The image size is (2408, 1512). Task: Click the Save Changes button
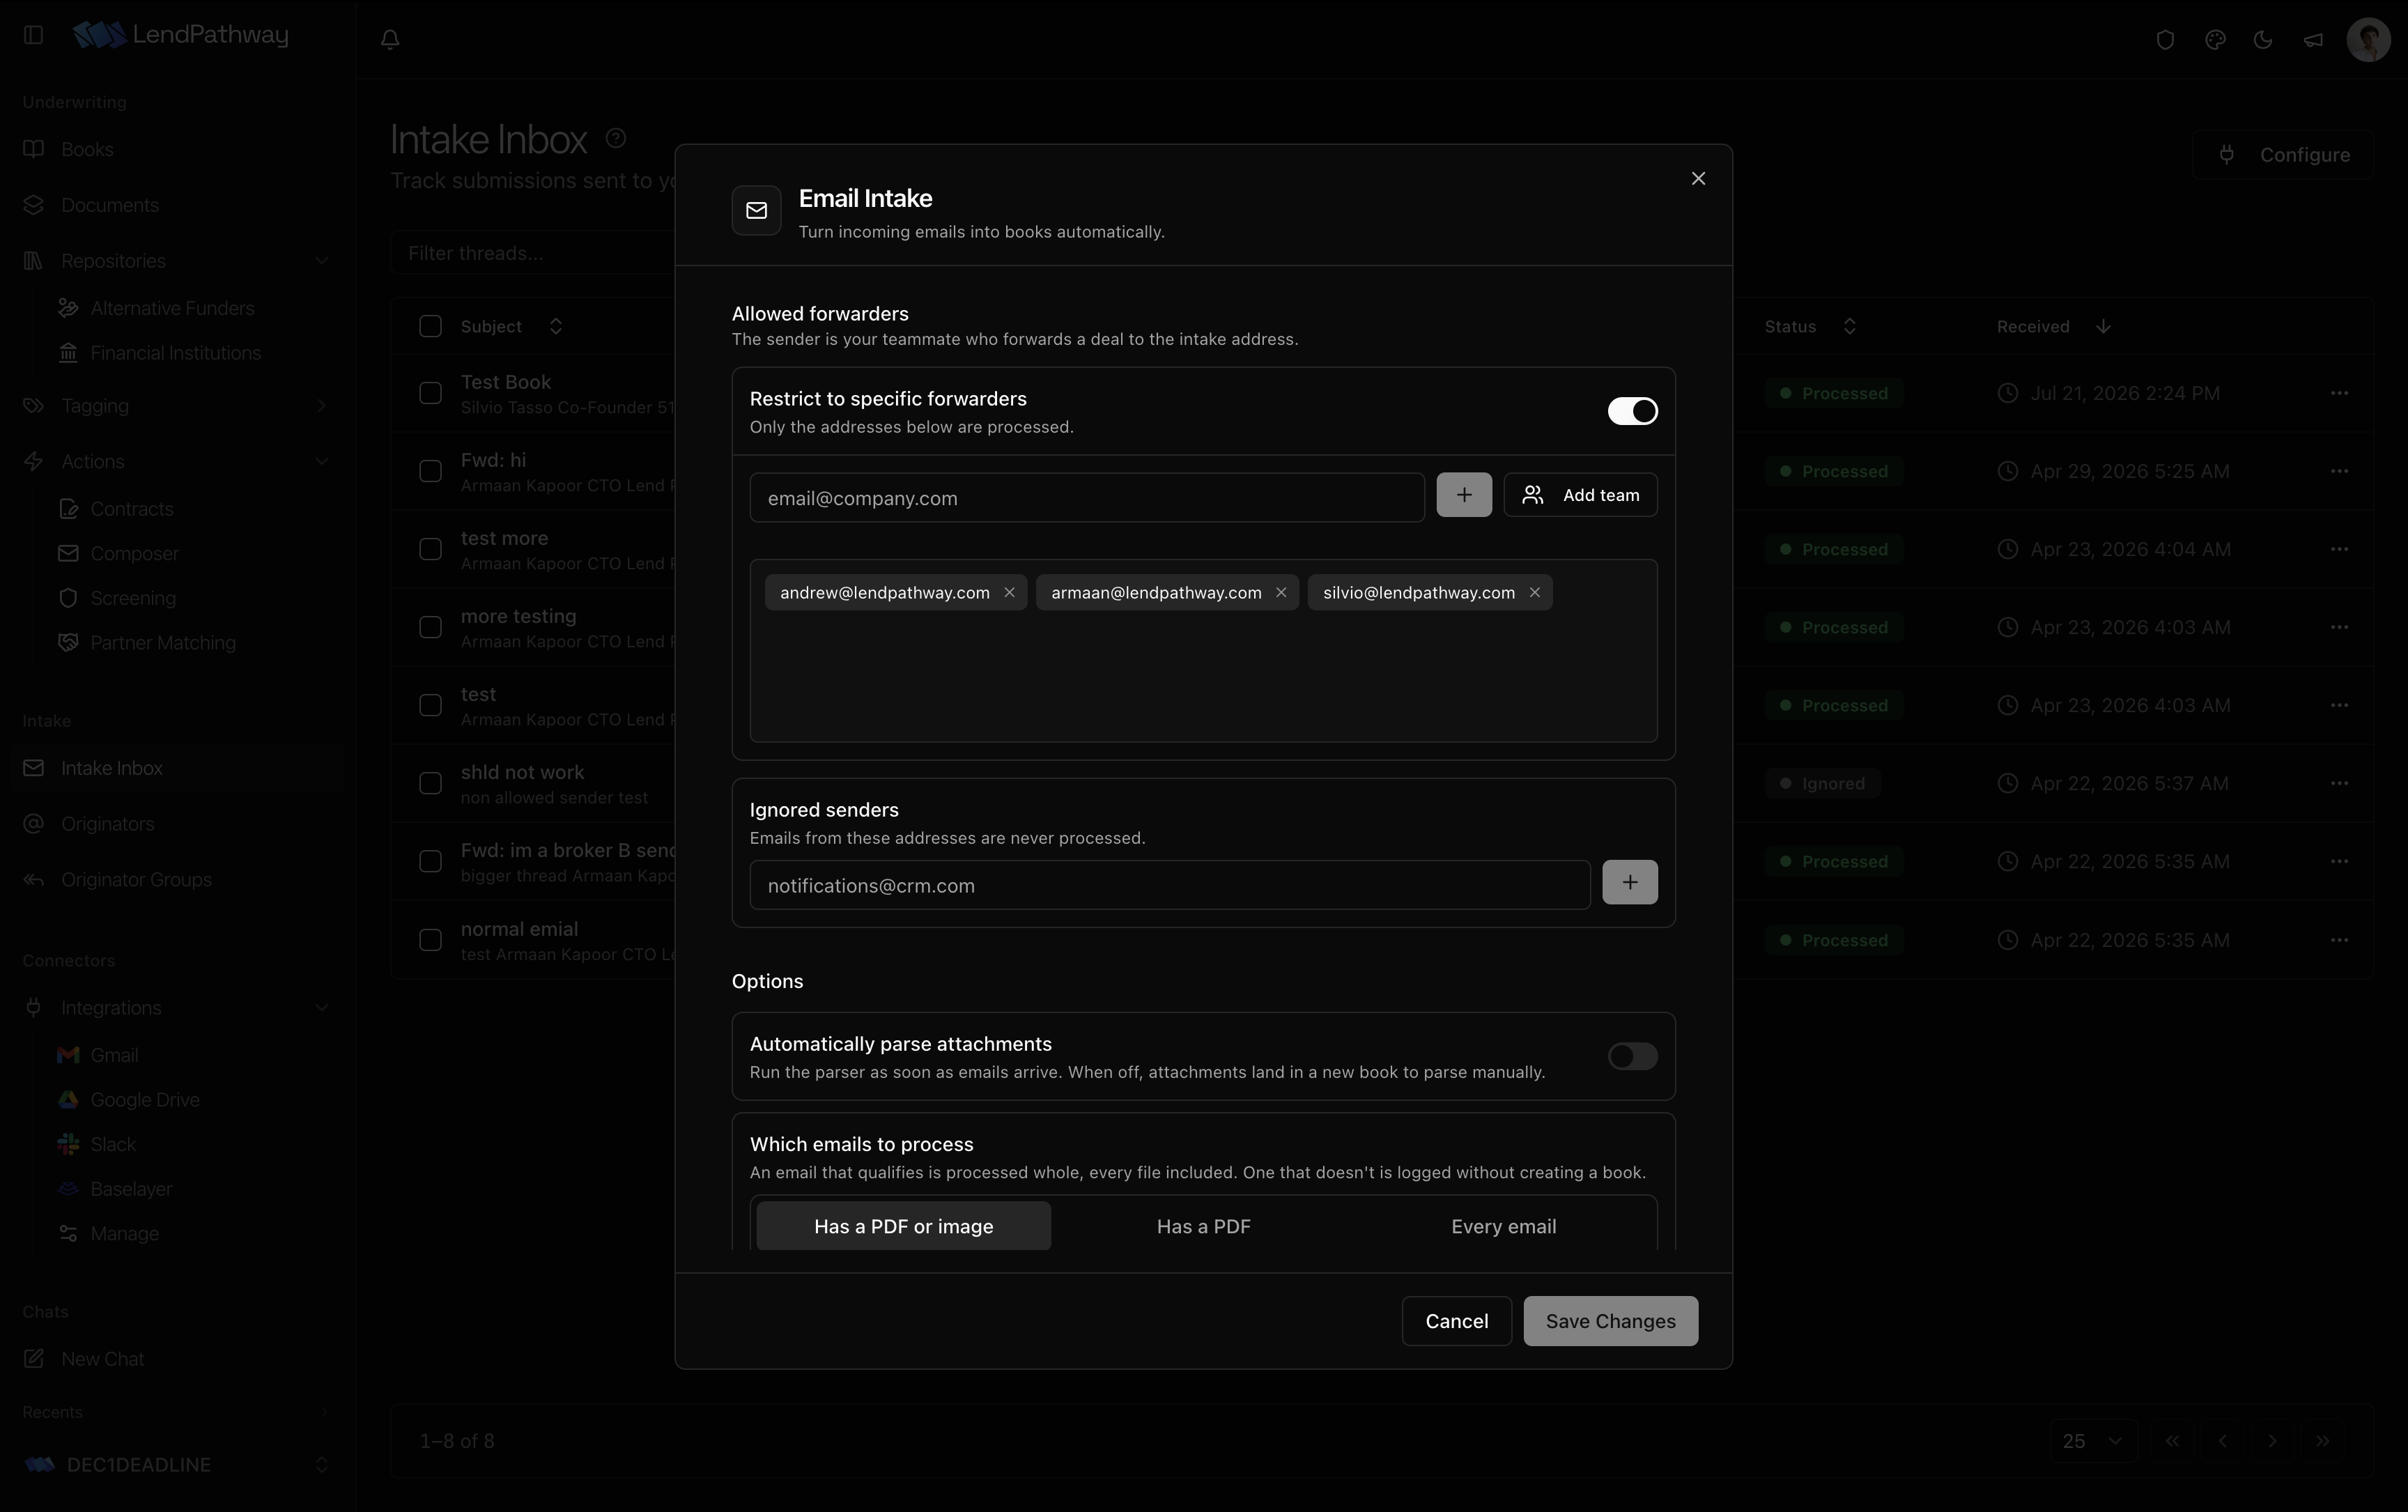[x=1610, y=1321]
